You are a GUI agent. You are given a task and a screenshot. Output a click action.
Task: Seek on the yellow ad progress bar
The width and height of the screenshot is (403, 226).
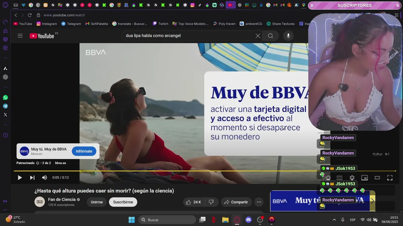click(205, 171)
